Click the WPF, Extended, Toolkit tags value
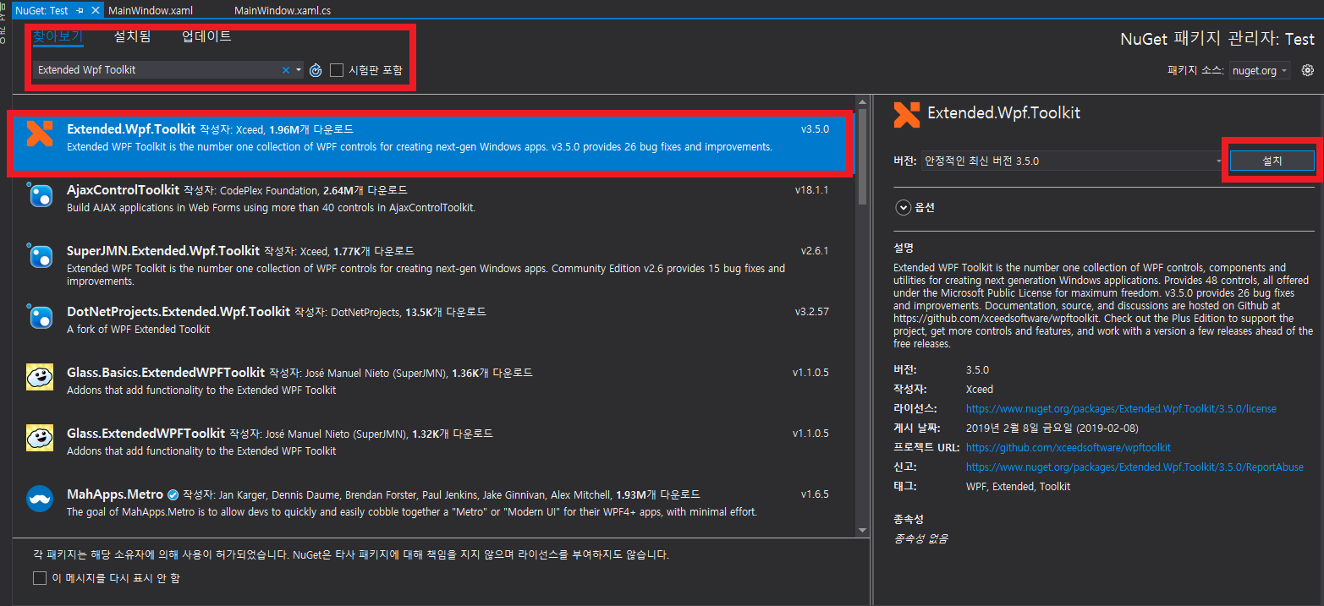 tap(1018, 487)
